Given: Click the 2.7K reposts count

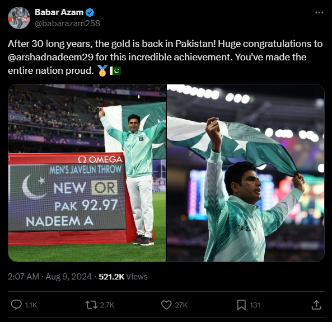Looking at the screenshot, I should pos(107,305).
